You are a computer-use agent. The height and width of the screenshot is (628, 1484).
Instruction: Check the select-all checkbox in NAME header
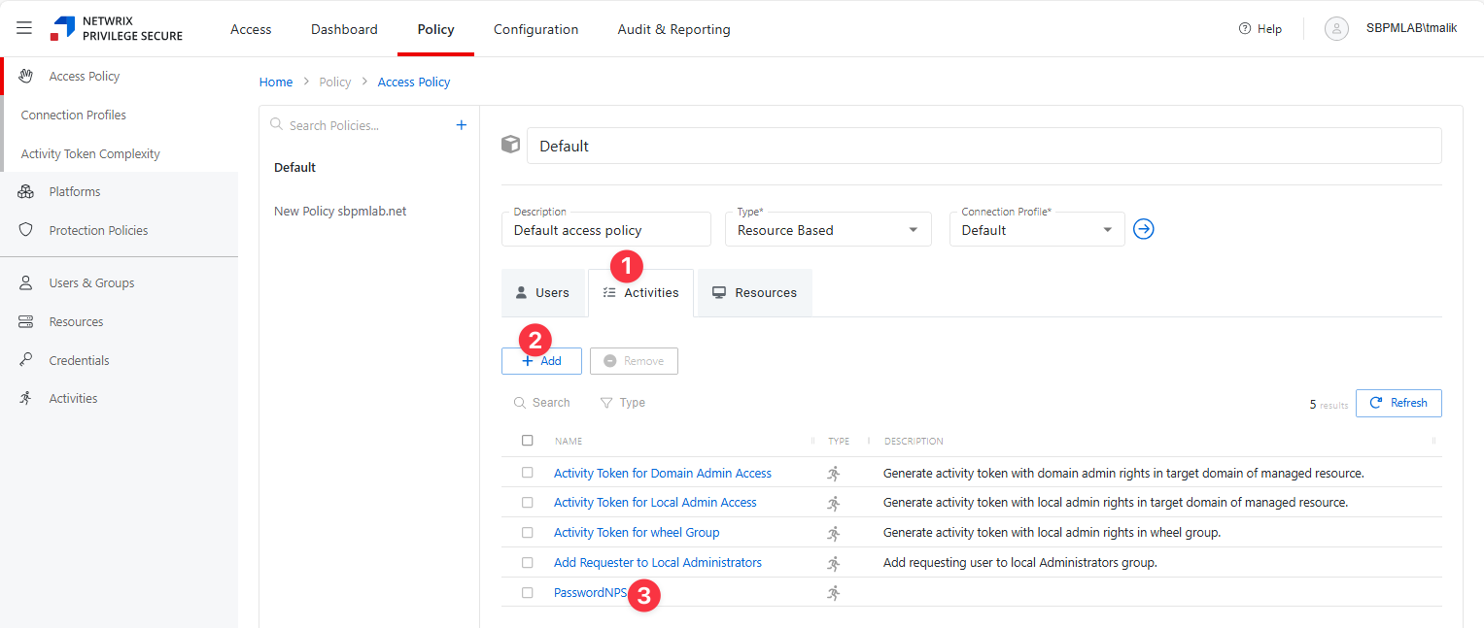point(528,441)
